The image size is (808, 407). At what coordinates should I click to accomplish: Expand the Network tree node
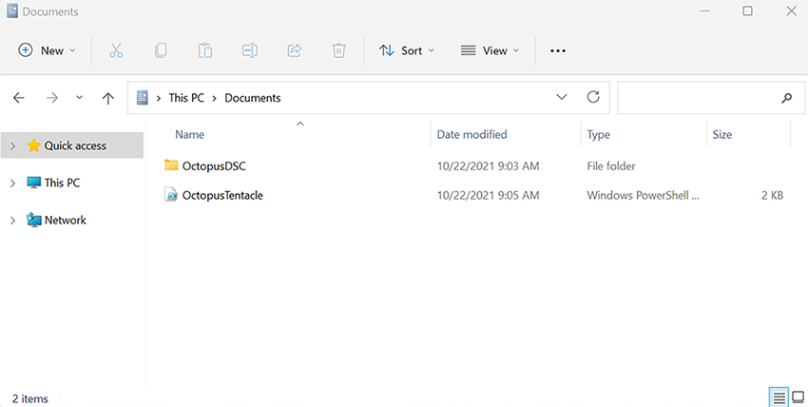[12, 221]
